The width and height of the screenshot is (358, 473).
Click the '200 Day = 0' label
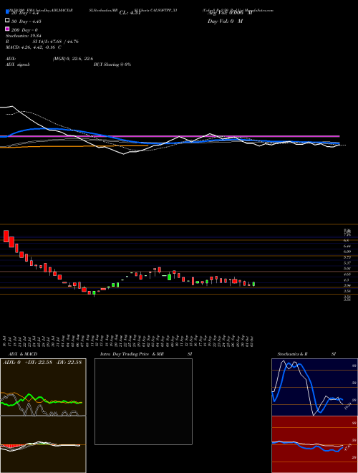[x=25, y=30]
